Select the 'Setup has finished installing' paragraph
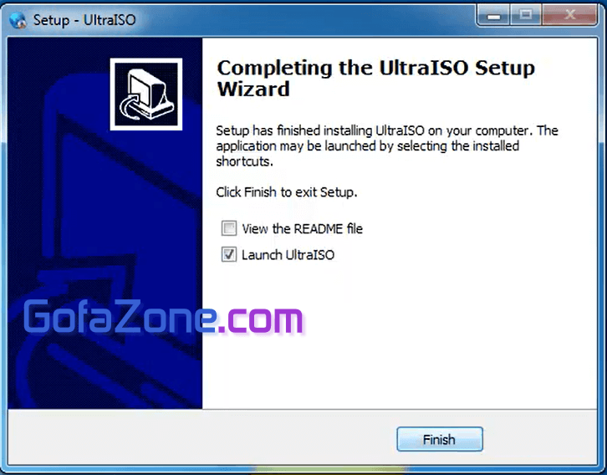Image resolution: width=607 pixels, height=475 pixels. point(387,146)
